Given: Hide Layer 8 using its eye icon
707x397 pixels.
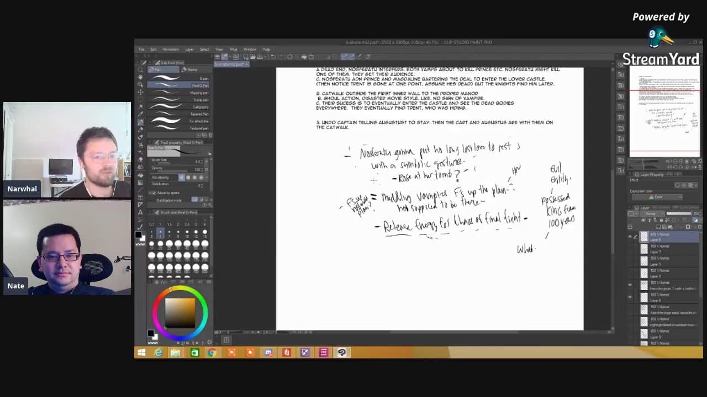Looking at the screenshot, I should 630,237.
